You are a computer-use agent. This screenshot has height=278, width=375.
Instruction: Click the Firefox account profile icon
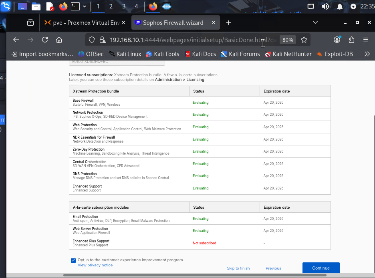(x=337, y=40)
